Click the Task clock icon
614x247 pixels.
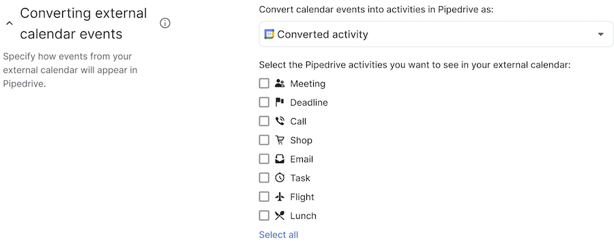280,177
